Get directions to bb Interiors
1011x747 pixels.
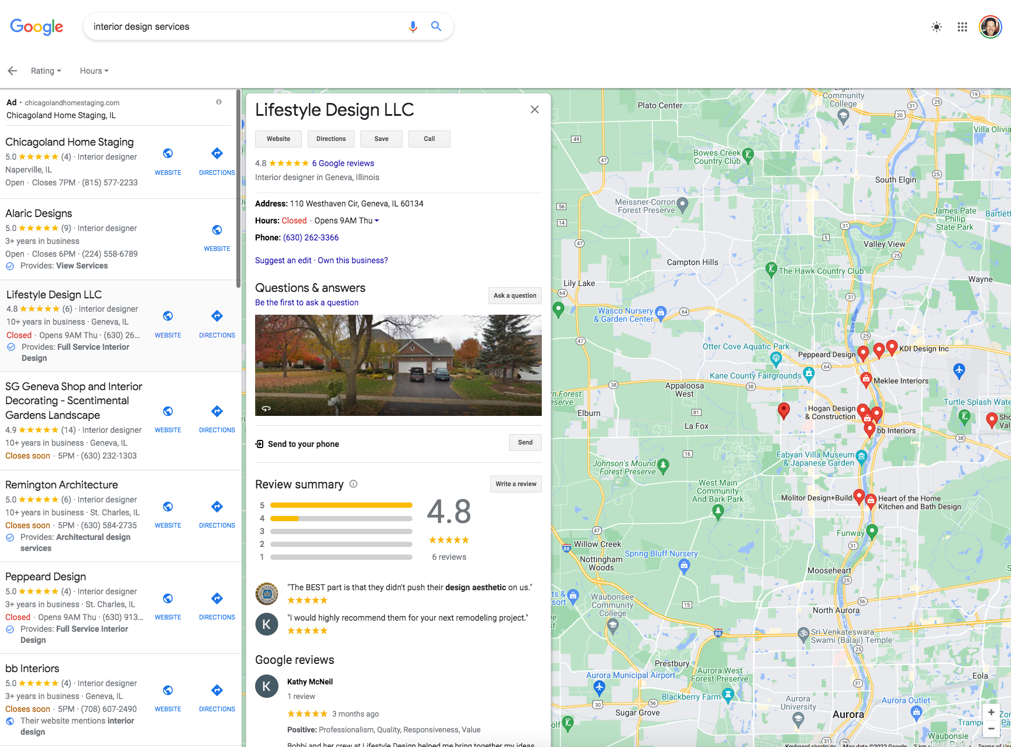pyautogui.click(x=217, y=690)
